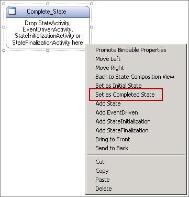
Task: Select Add StateFinalization entry
Action: point(122,130)
